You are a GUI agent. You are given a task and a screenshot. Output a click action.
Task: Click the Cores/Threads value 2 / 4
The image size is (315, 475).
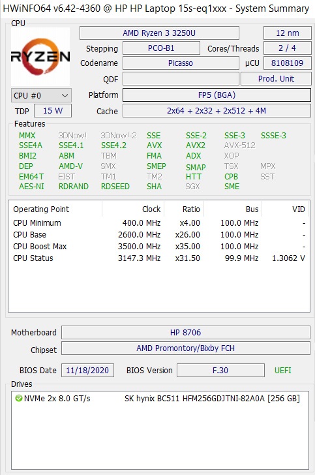click(288, 48)
